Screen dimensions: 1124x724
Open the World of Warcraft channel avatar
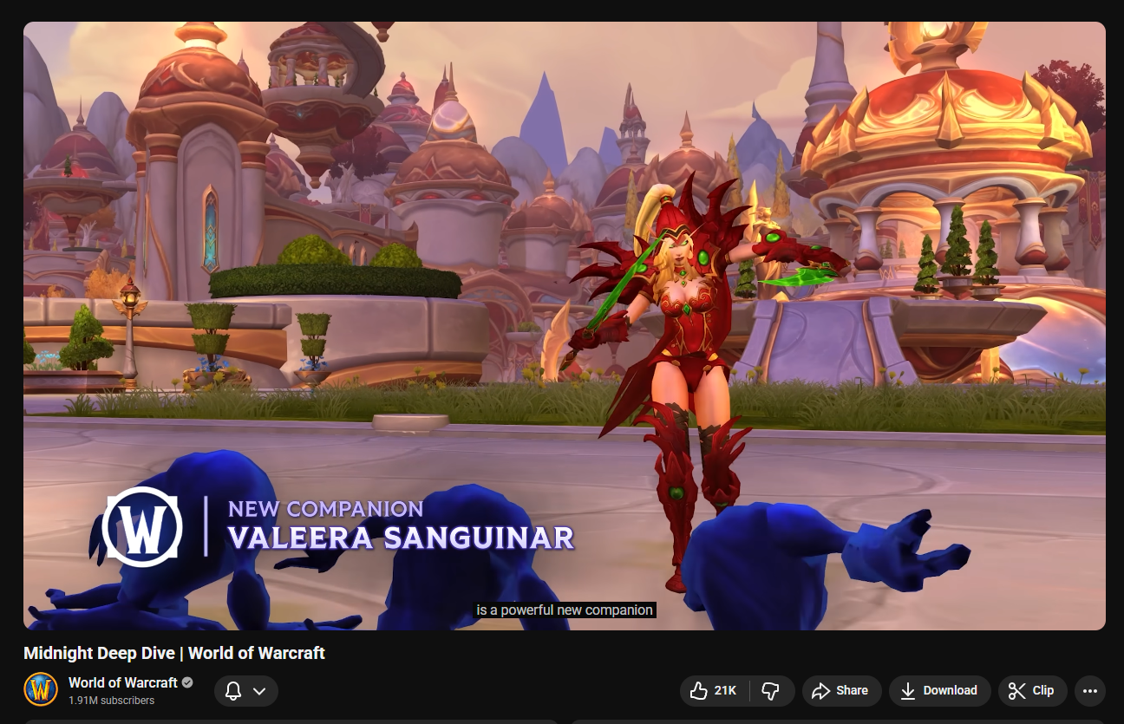coord(40,689)
